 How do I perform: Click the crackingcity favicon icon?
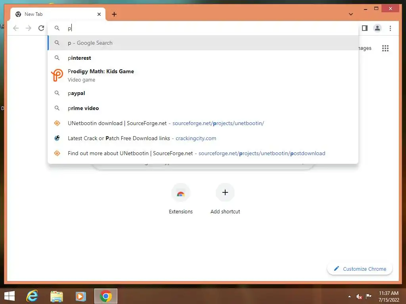[57, 138]
